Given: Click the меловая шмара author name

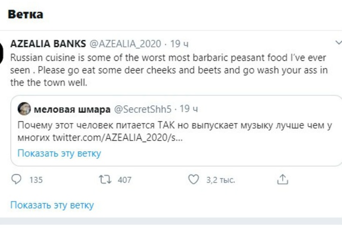Looking at the screenshot, I should point(72,110).
